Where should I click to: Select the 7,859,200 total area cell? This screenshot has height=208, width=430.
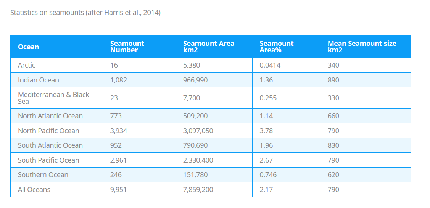tap(198, 190)
